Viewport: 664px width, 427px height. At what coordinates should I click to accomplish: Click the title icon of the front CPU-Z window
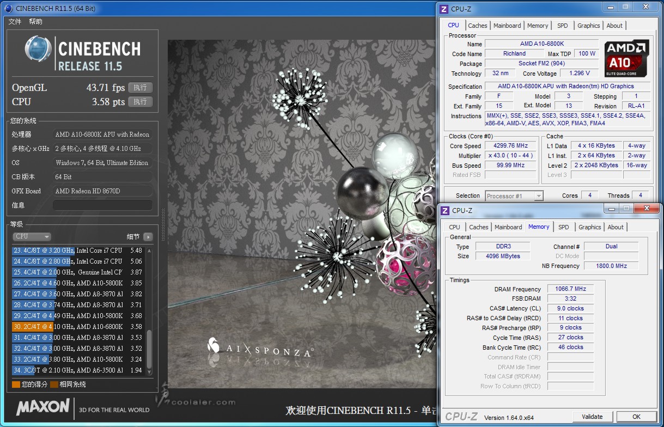[x=445, y=210]
